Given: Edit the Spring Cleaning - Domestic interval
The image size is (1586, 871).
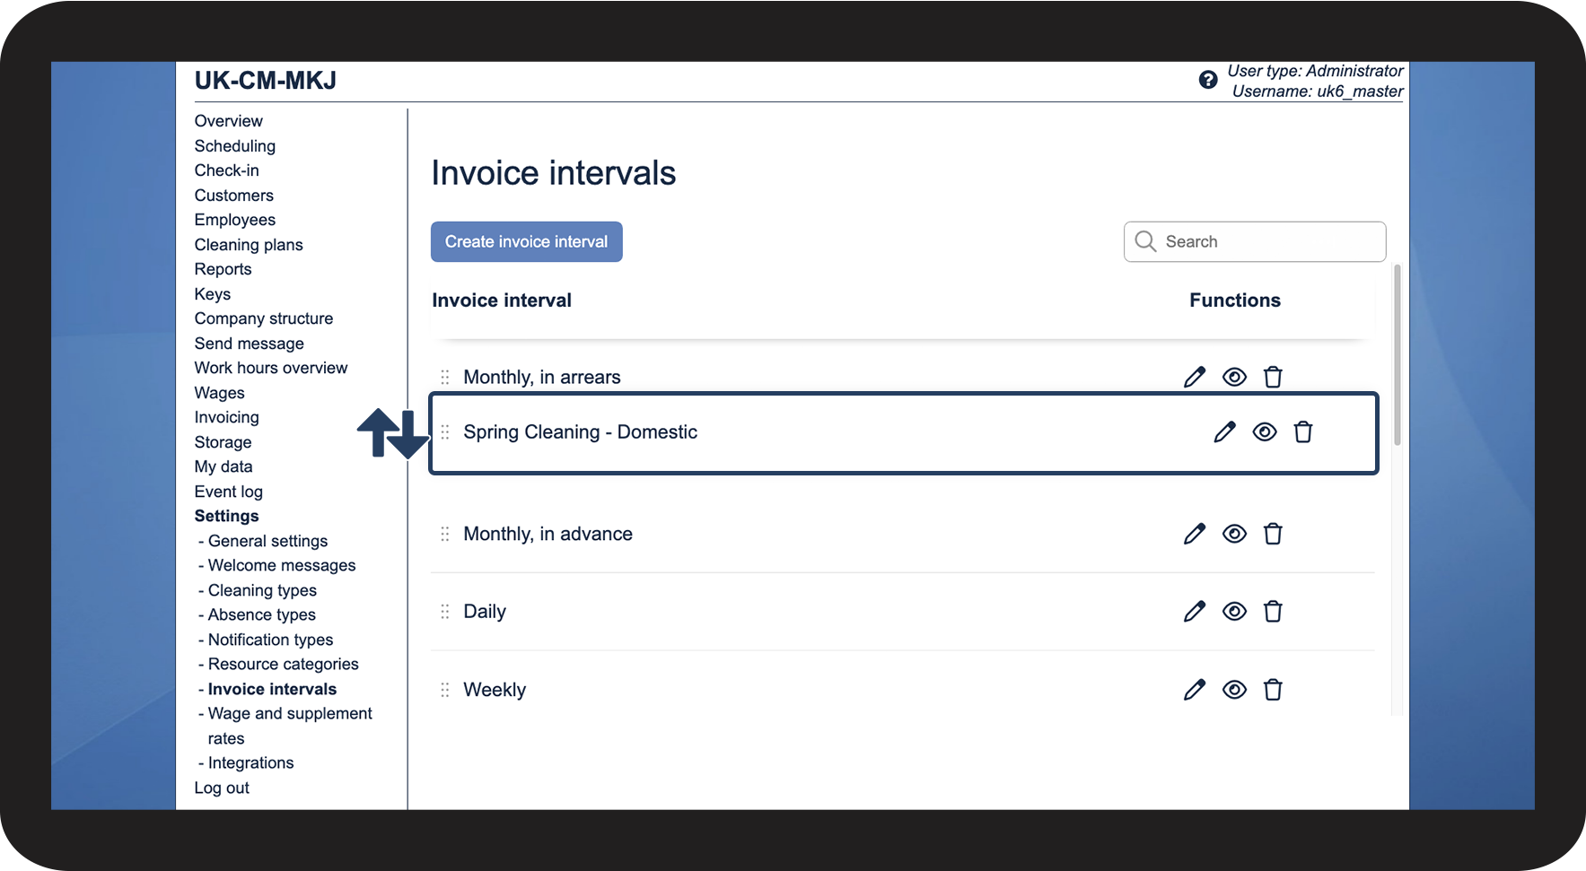Looking at the screenshot, I should click(x=1224, y=432).
